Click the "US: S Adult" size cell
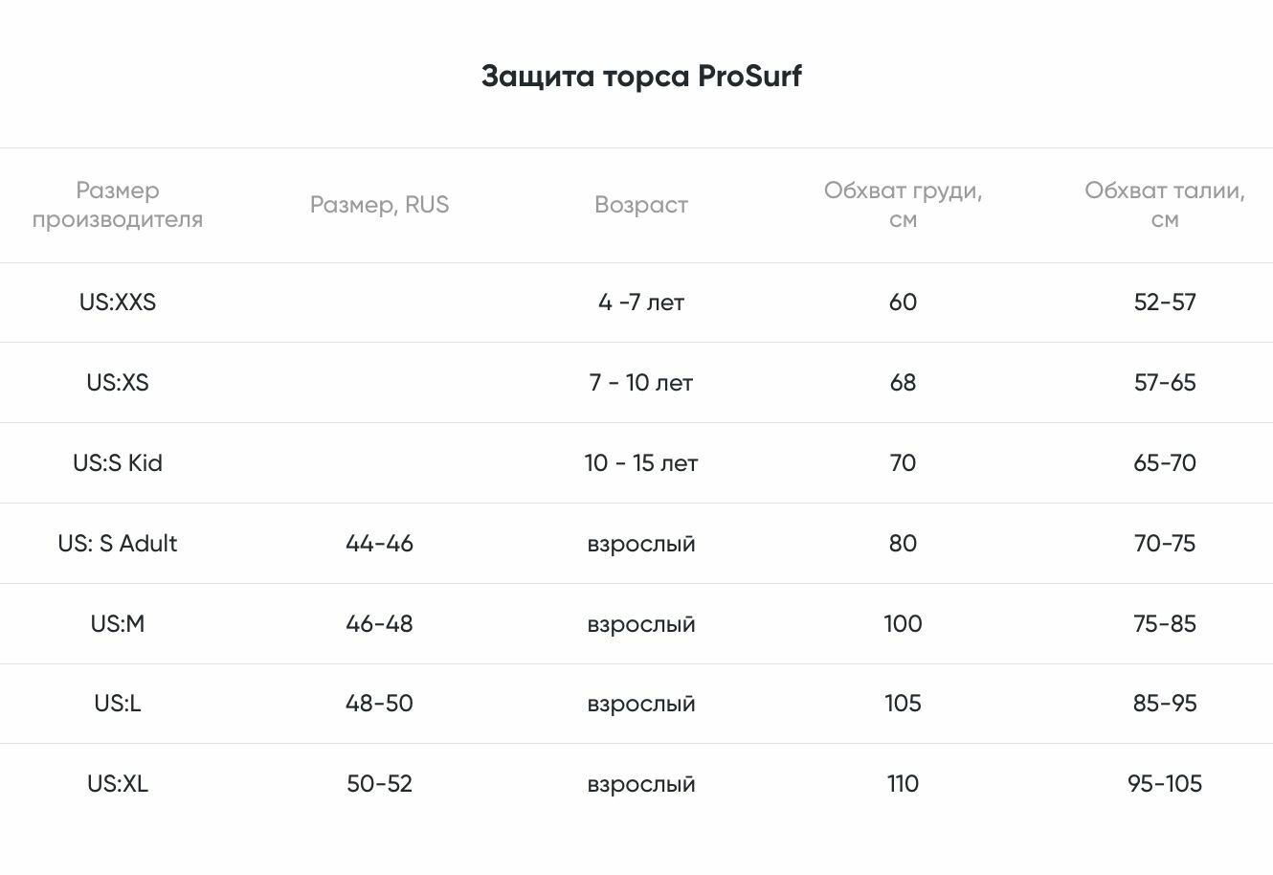The width and height of the screenshot is (1273, 875). point(118,544)
